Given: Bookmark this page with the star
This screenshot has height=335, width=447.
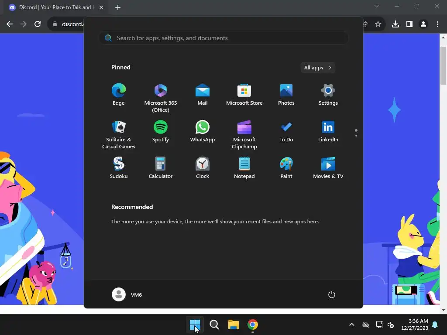Looking at the screenshot, I should (378, 24).
